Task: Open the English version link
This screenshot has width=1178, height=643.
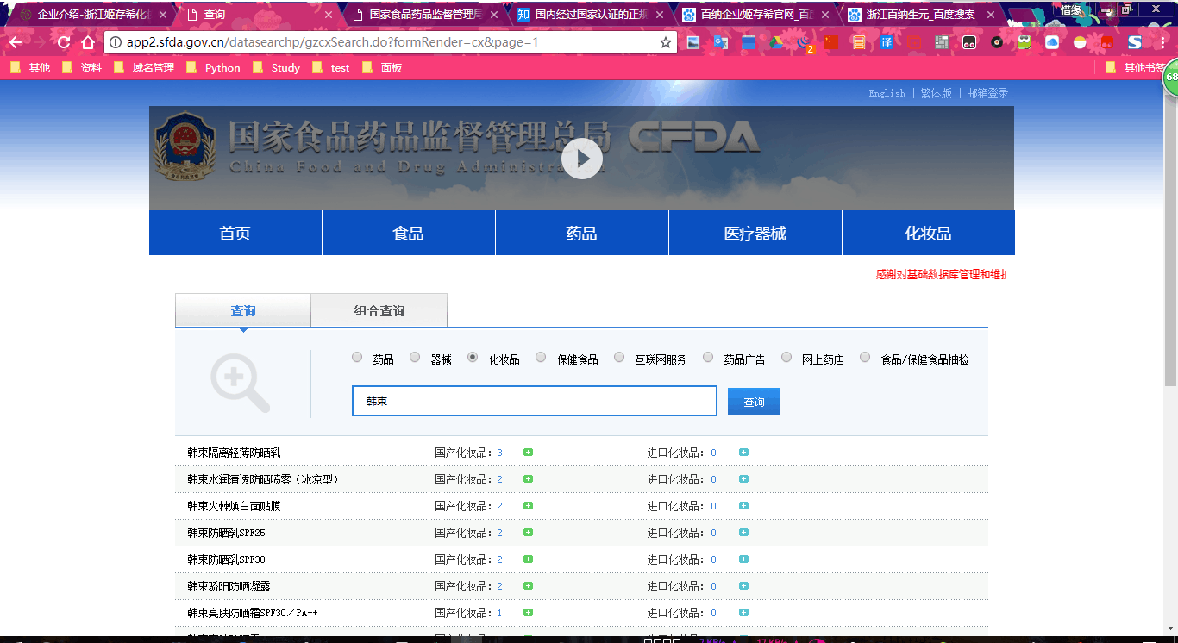Action: [887, 93]
